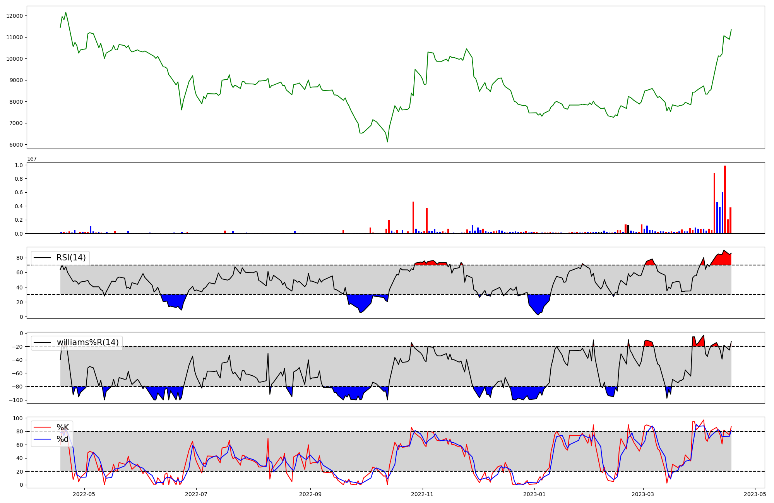Click the -100 tick on Williams panel
The image size is (774, 503).
16,400
